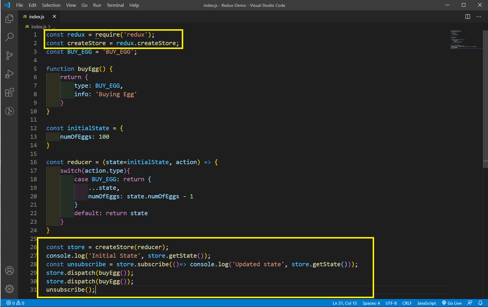This screenshot has width=488, height=307.
Task: Show errors and warnings count
Action: click(x=15, y=303)
